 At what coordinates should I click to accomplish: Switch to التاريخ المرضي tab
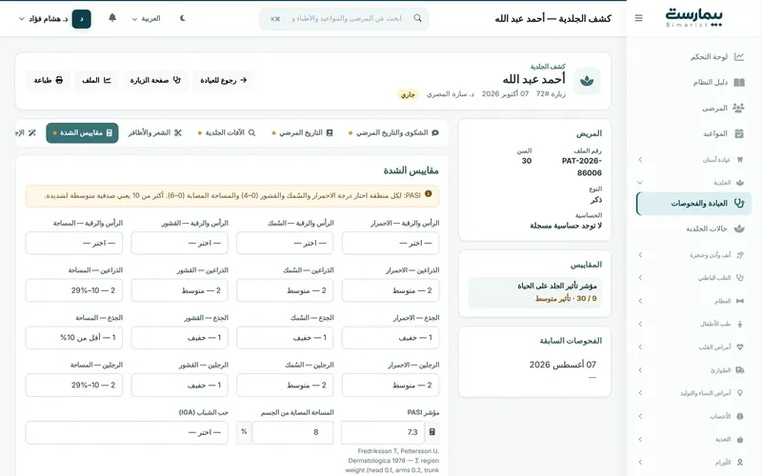click(x=302, y=132)
